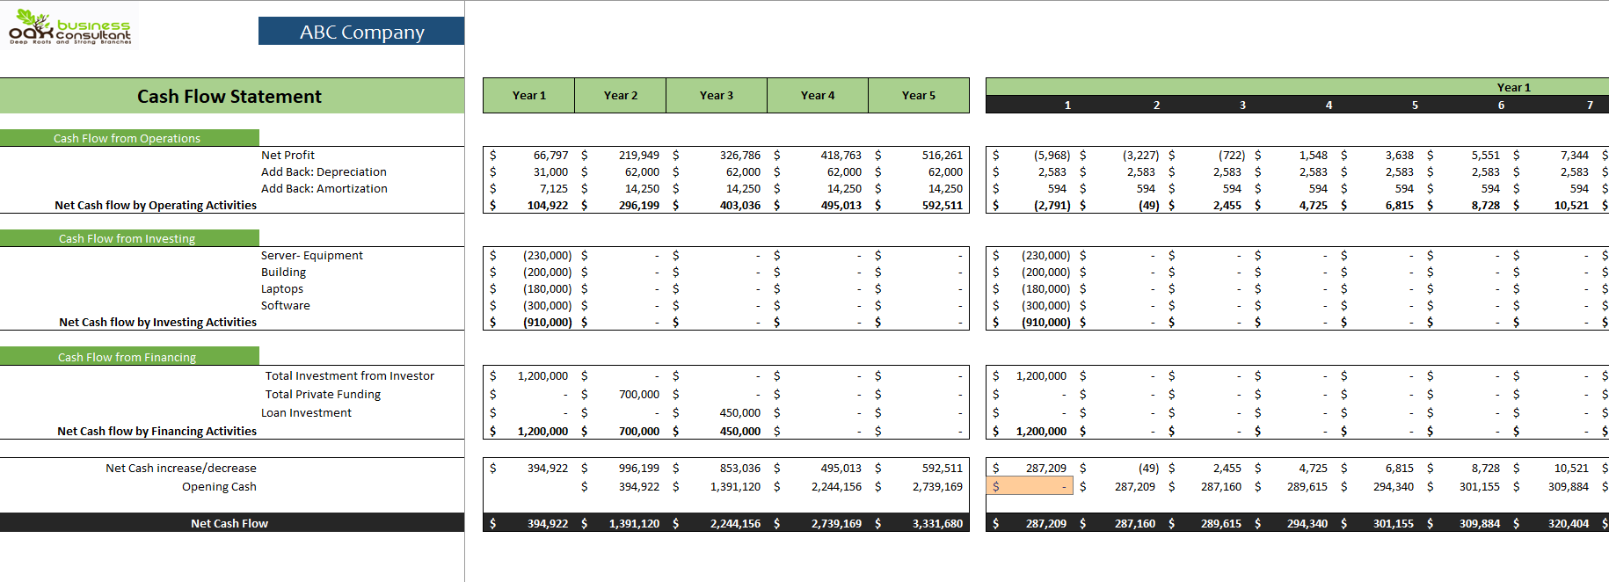This screenshot has height=582, width=1609.
Task: Click the Building row label
Action: [x=283, y=272]
